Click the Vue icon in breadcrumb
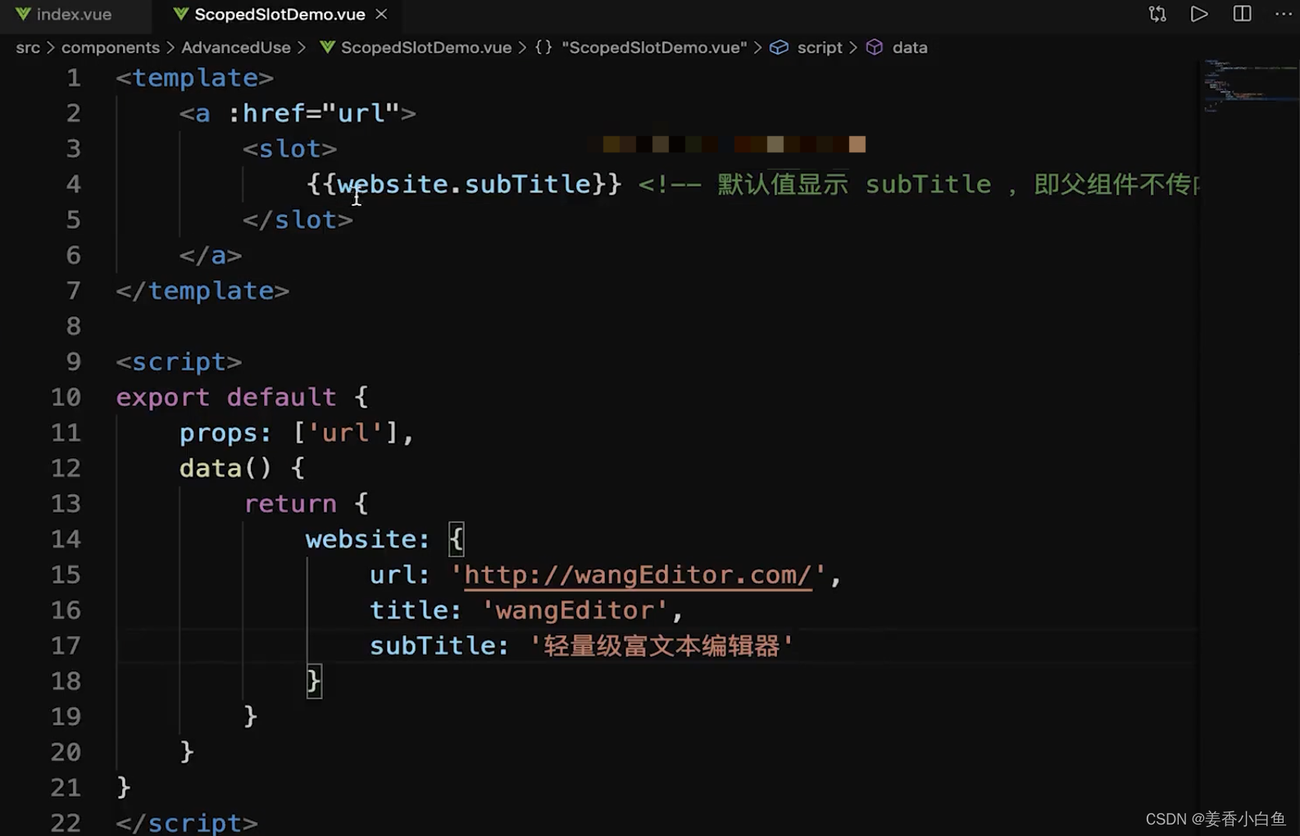Image resolution: width=1300 pixels, height=836 pixels. coord(327,48)
